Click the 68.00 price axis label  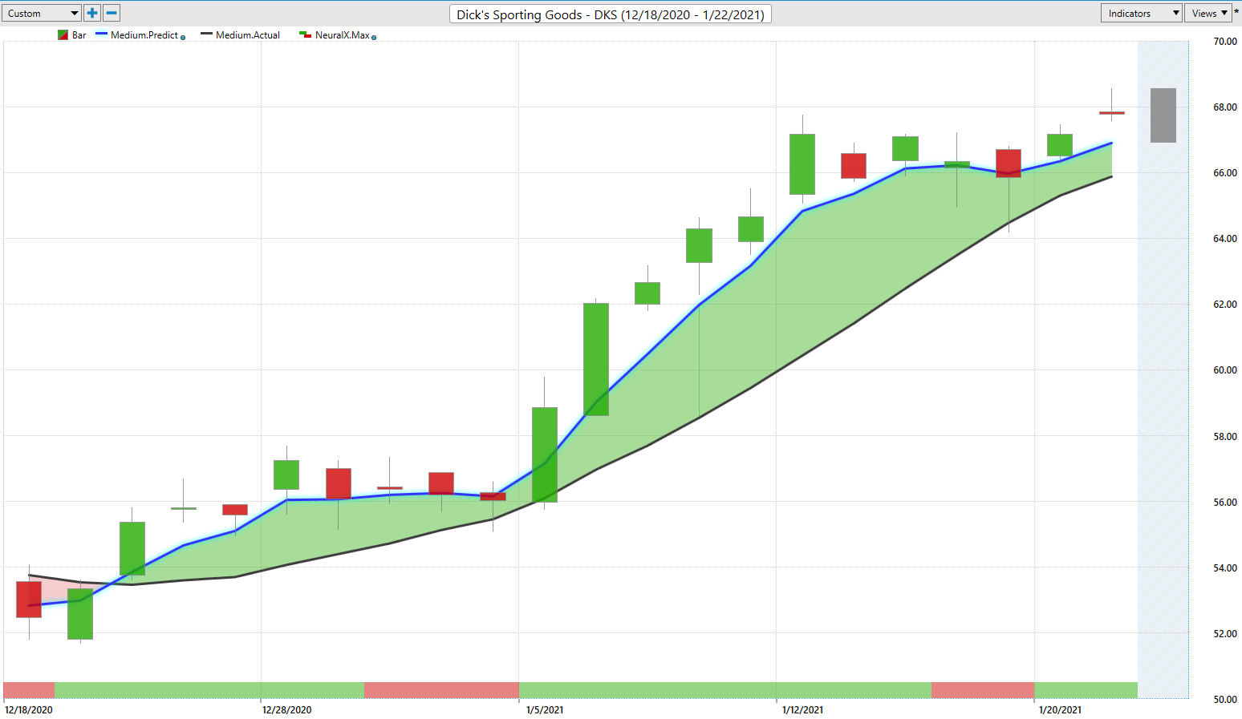(x=1224, y=107)
